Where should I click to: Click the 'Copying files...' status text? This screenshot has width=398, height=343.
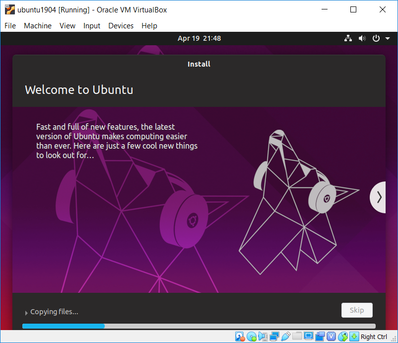tap(54, 312)
